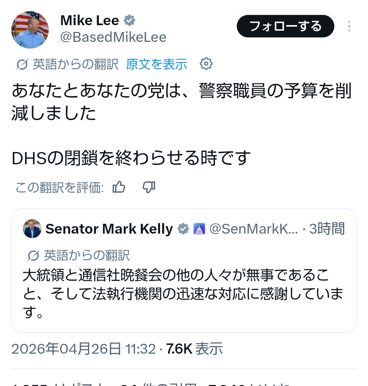Viewport: 368px width, 386px height.
Task: Show original text via 原文を表示
Action: tap(156, 64)
